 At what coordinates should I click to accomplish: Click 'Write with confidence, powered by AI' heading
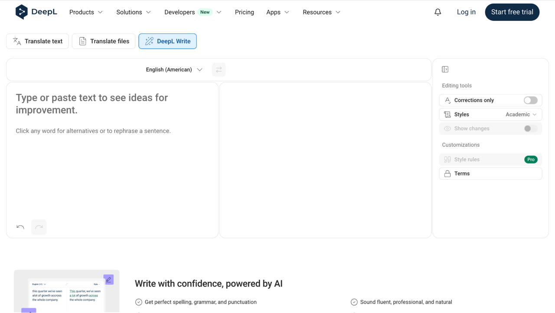pos(209,284)
